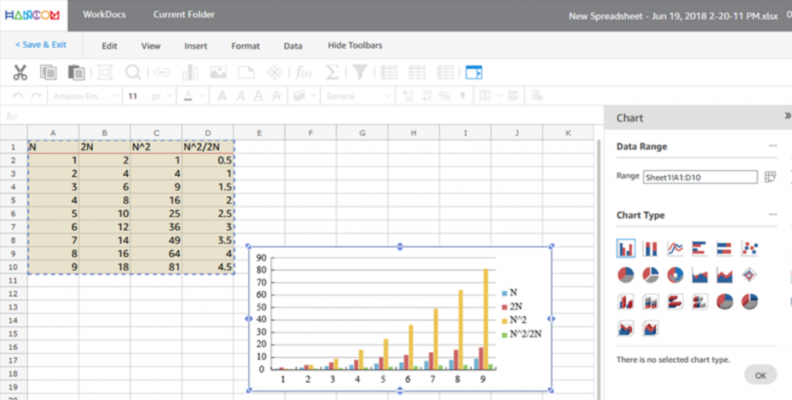This screenshot has width=792, height=400.
Task: Select the clustered column chart type
Action: [x=626, y=248]
